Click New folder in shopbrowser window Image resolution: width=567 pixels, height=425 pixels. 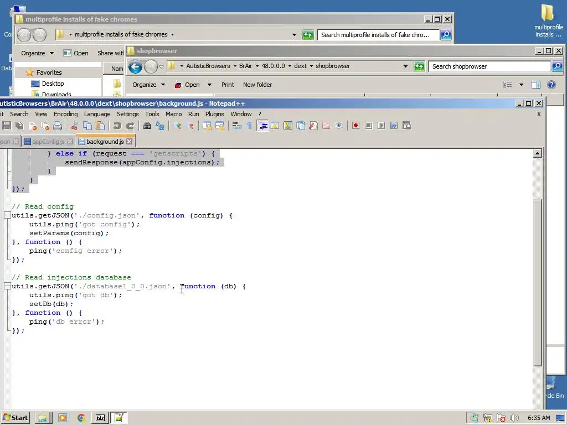click(257, 85)
